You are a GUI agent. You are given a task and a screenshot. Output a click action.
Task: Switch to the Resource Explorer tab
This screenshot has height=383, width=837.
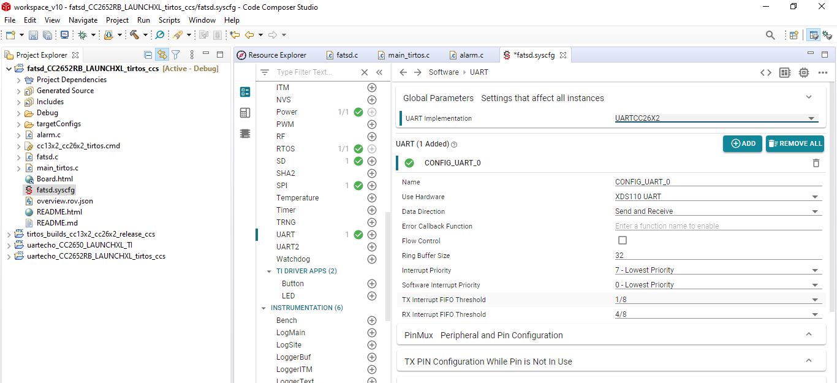tap(271, 55)
